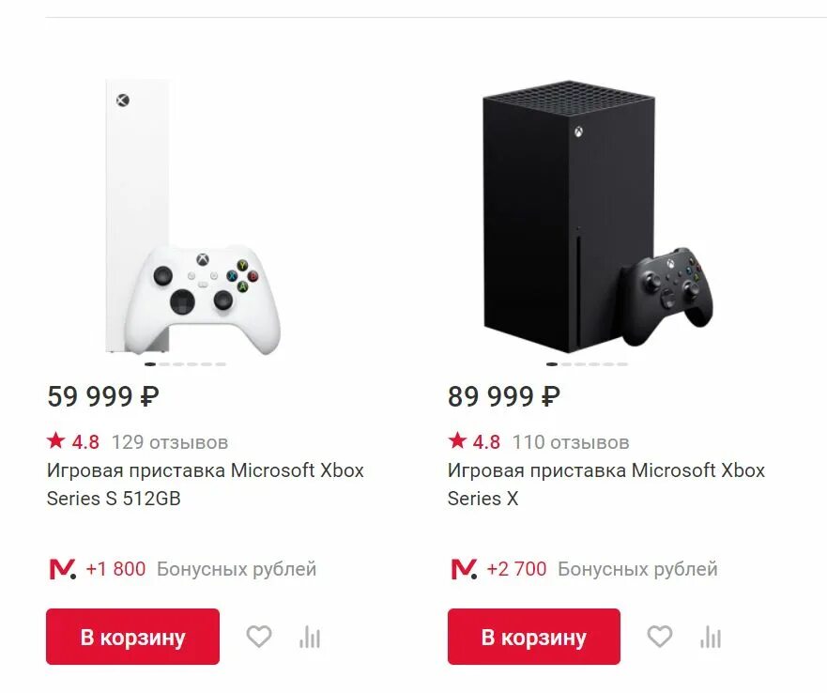This screenshot has height=693, width=827.
Task: Select second image dot under Series S photo
Action: (x=165, y=364)
